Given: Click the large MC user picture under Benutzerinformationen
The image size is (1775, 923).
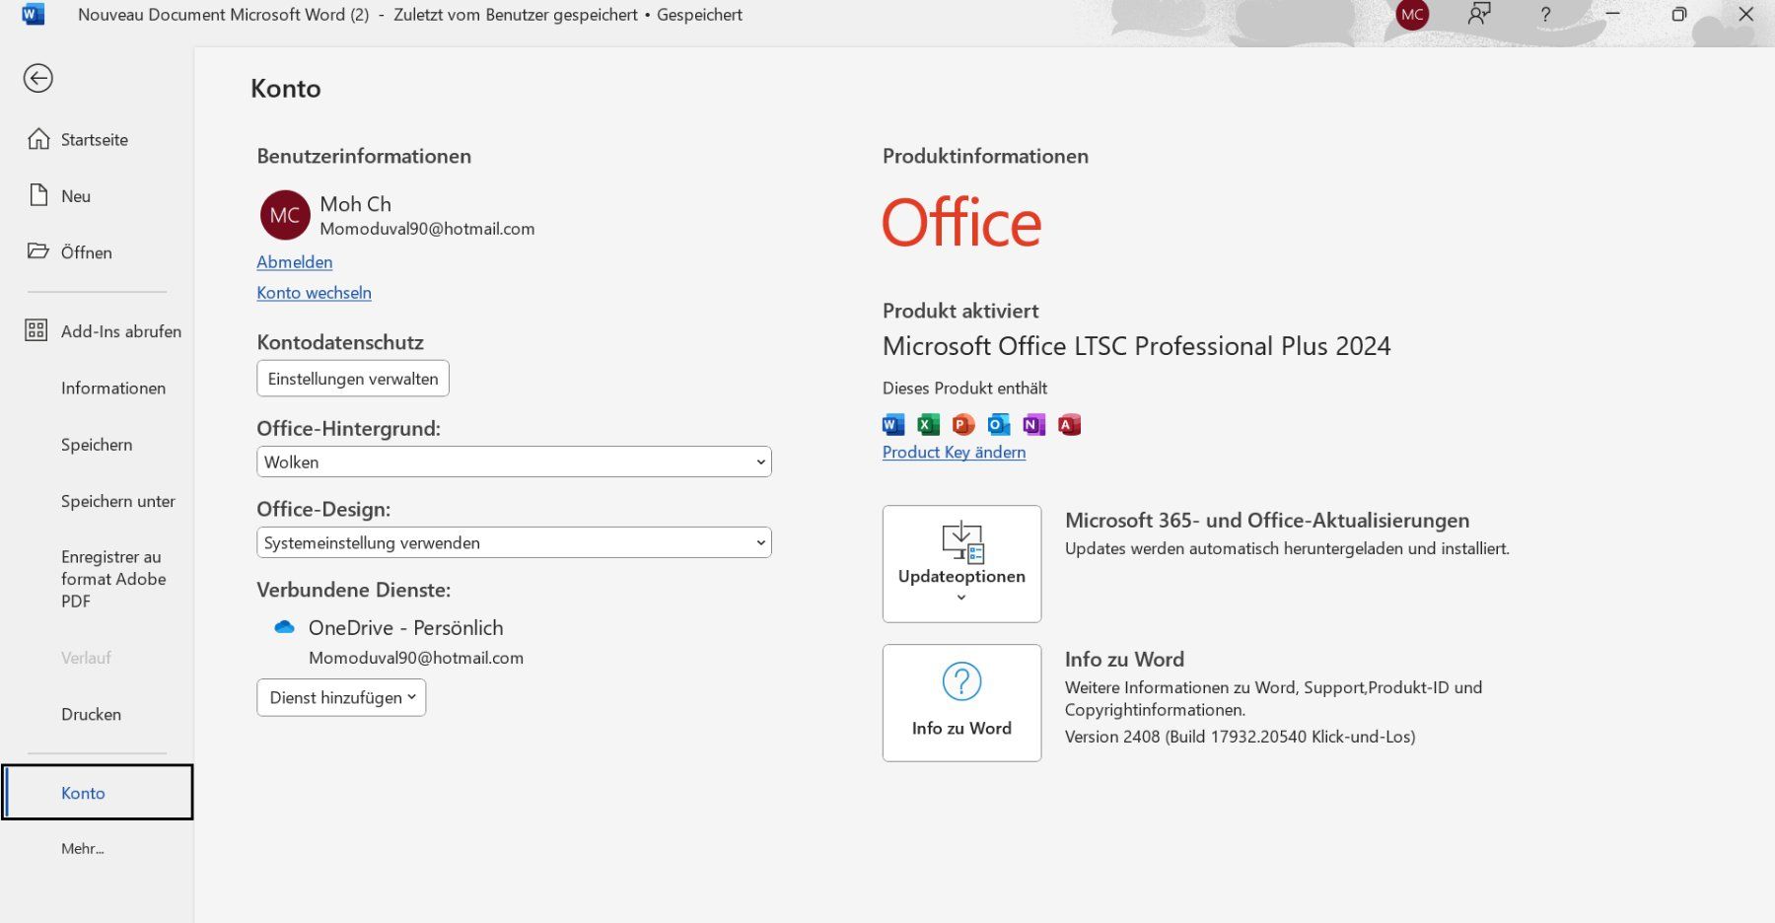Looking at the screenshot, I should coord(285,215).
